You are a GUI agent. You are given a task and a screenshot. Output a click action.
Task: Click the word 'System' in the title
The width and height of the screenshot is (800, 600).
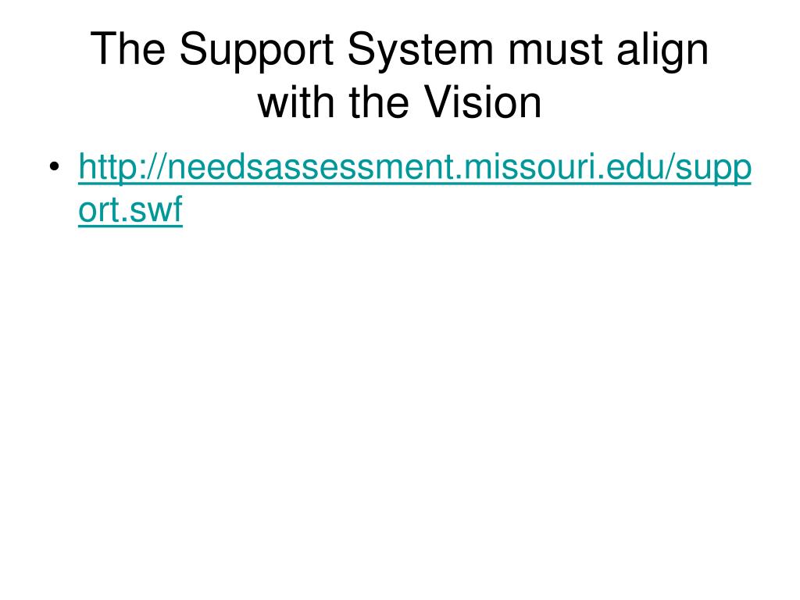(x=420, y=49)
